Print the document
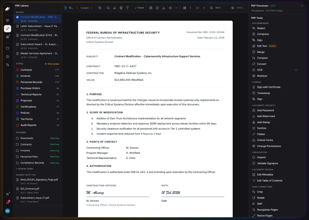 tap(151, 8)
